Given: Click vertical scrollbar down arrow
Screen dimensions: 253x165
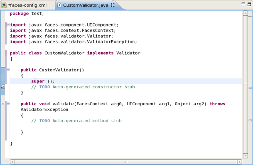Looking at the screenshot, I should click(246, 155).
